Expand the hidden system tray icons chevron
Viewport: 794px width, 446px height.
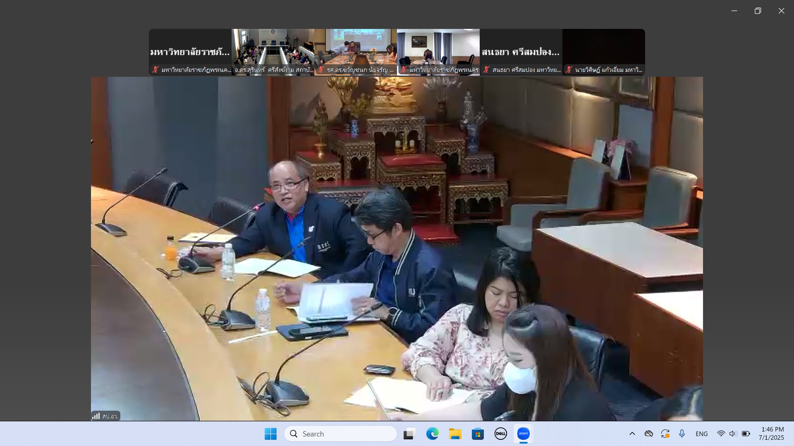(632, 434)
